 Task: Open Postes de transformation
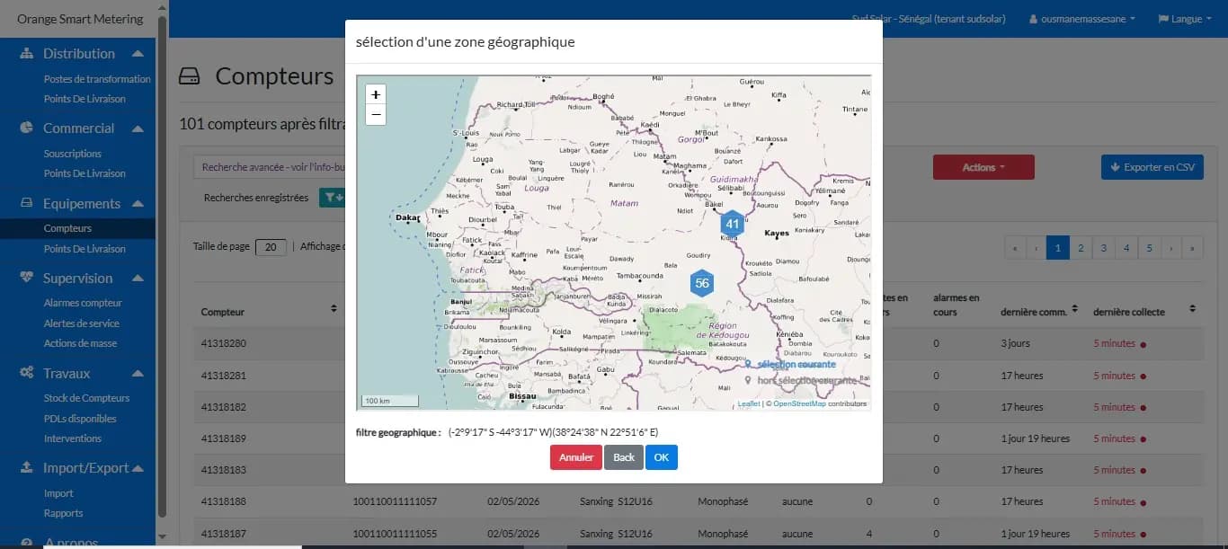(97, 79)
